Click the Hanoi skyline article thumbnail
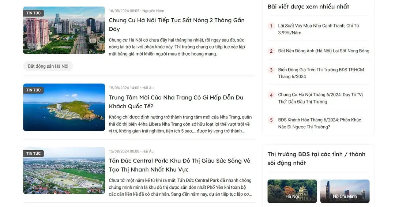This screenshot has width=395, height=207. point(64,30)
